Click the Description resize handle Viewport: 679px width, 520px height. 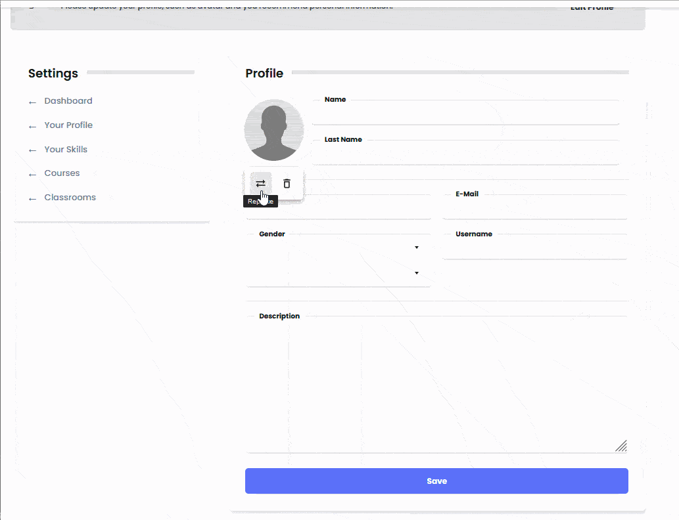[621, 446]
